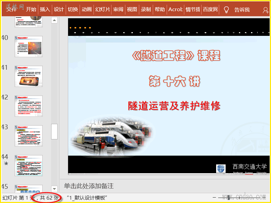Select the 录制 ribbon tab

coord(146,9)
